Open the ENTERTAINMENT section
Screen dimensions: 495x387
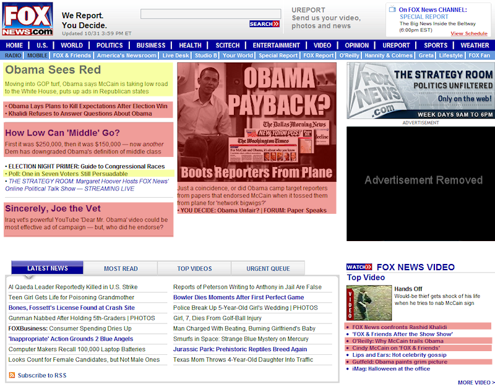(276, 45)
